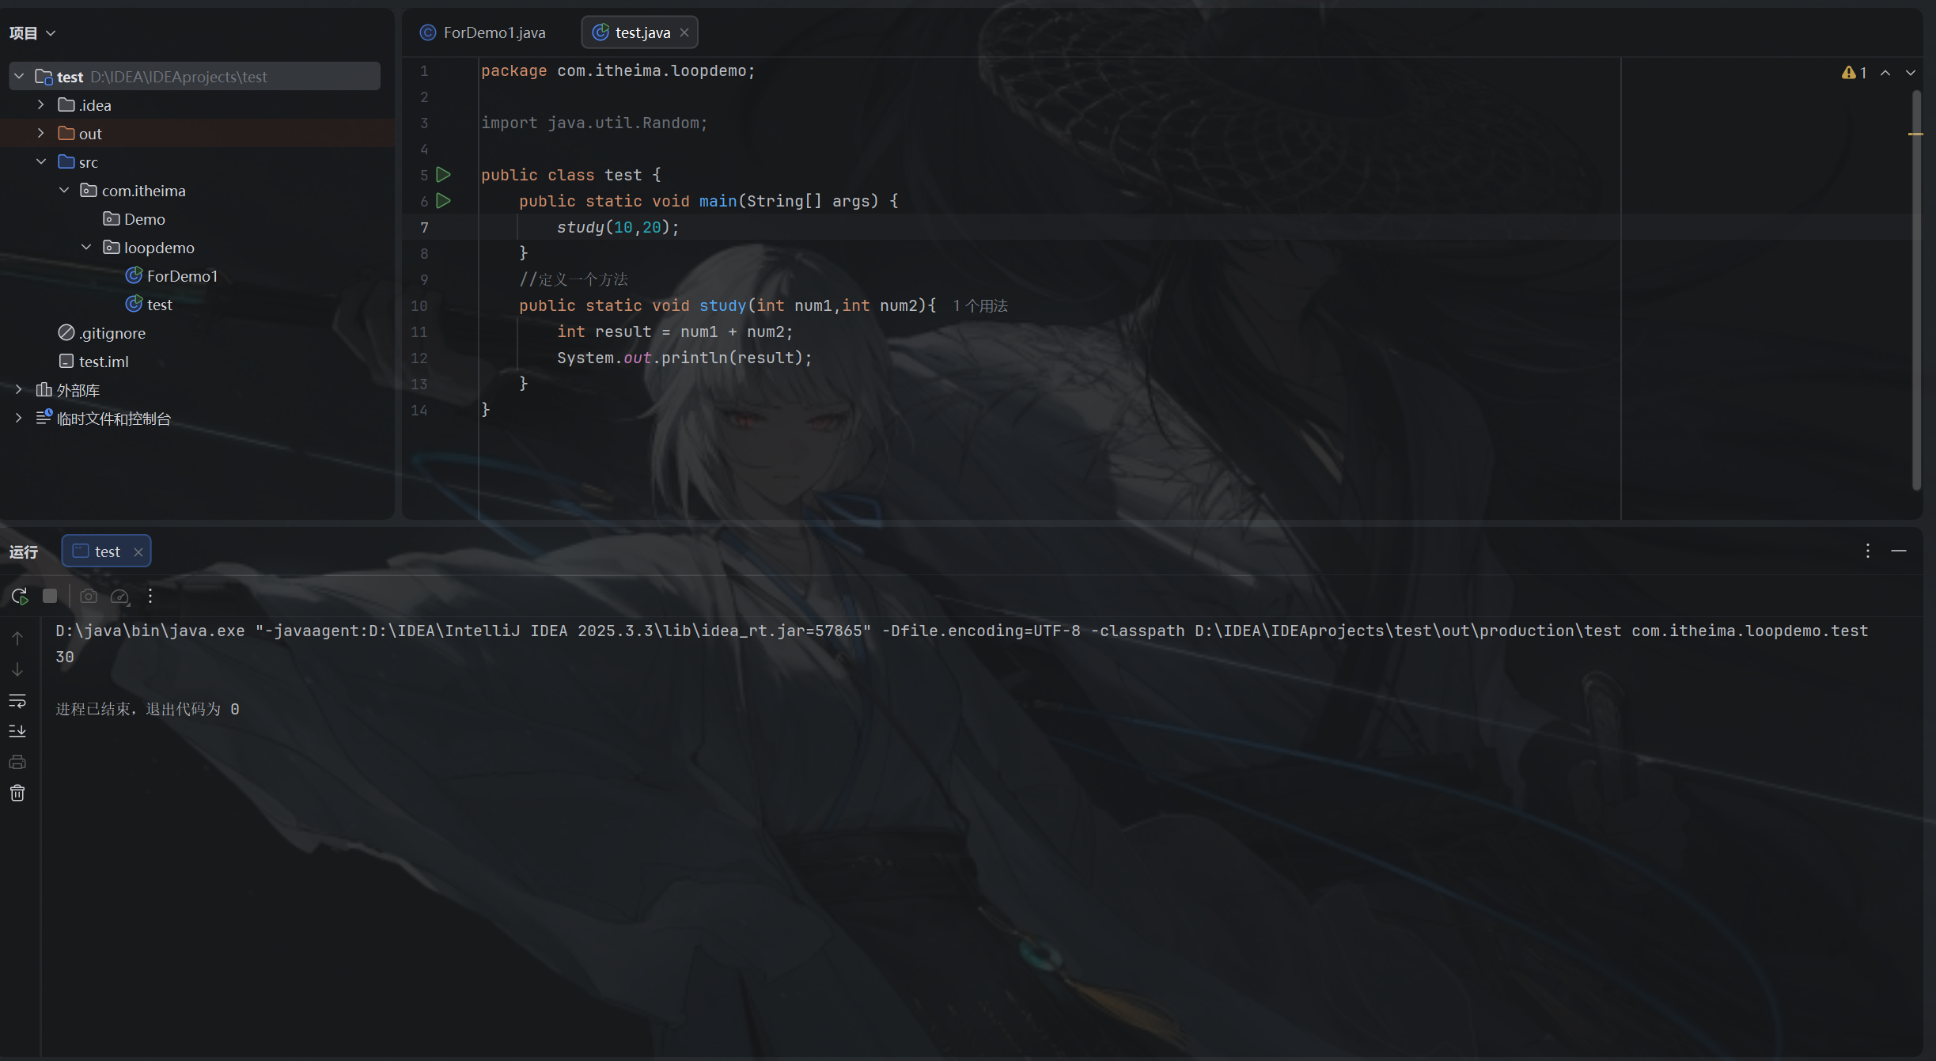Toggle scroll to end of console
The height and width of the screenshot is (1061, 1936).
click(17, 731)
